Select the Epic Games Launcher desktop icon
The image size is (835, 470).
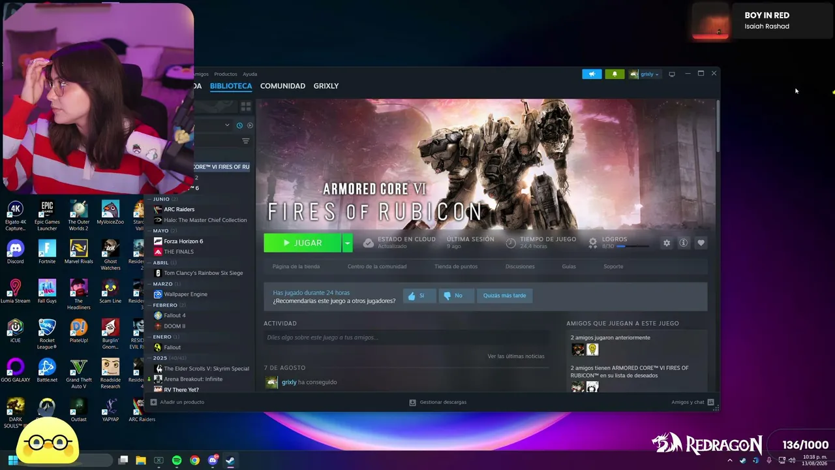47,216
